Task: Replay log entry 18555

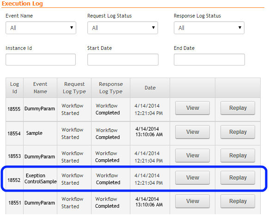Action: [238, 108]
